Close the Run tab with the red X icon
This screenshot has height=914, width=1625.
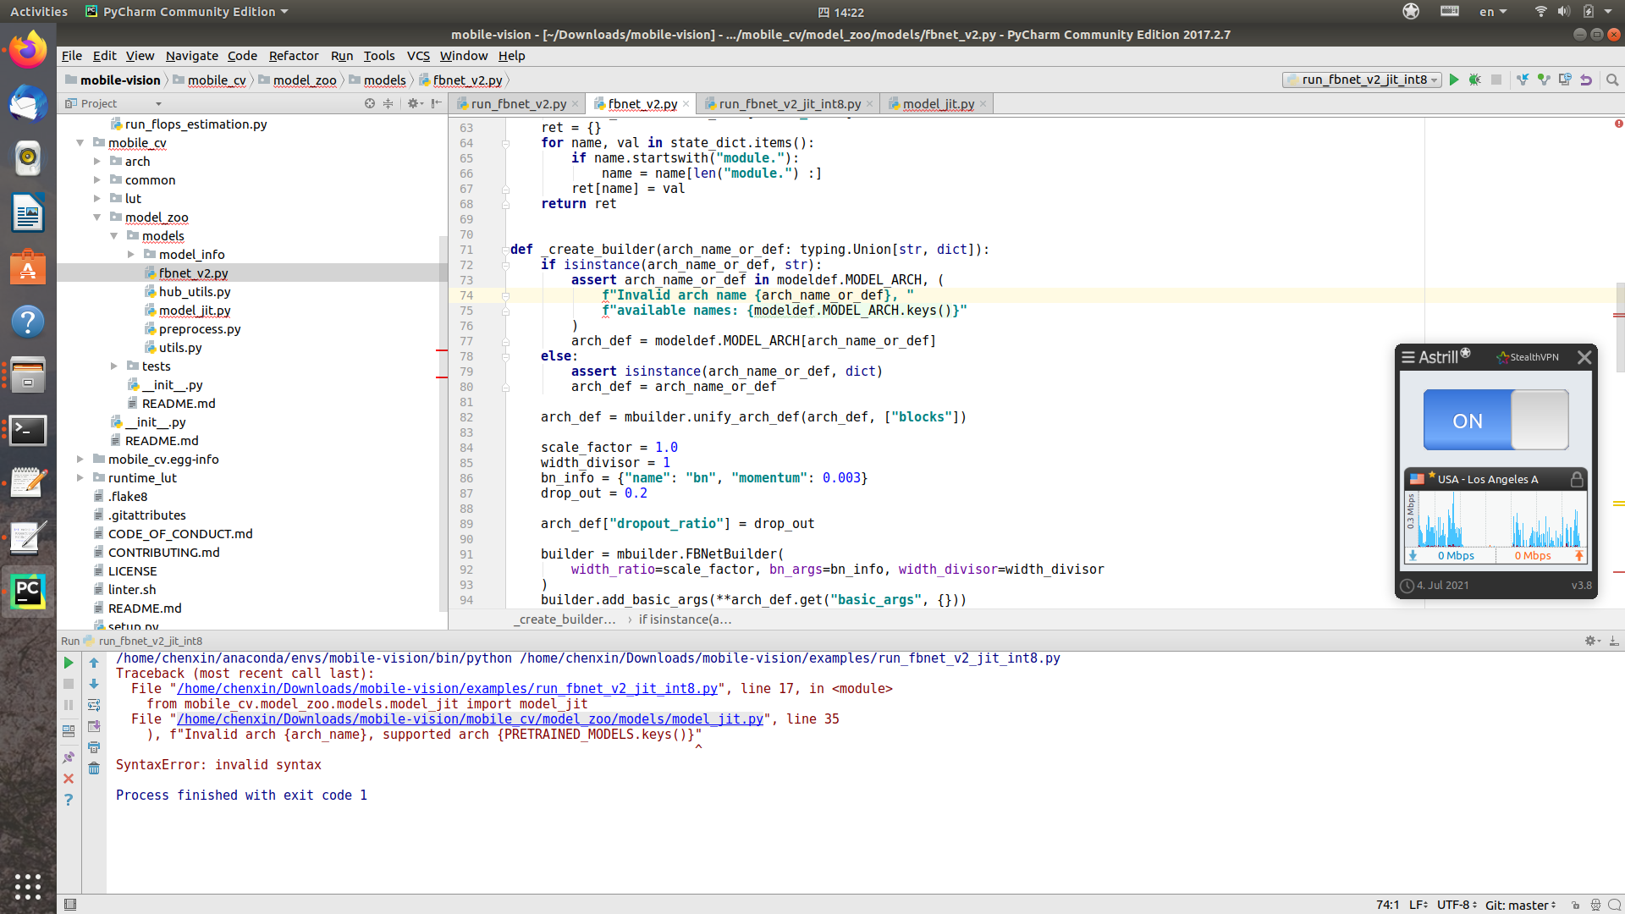69,779
